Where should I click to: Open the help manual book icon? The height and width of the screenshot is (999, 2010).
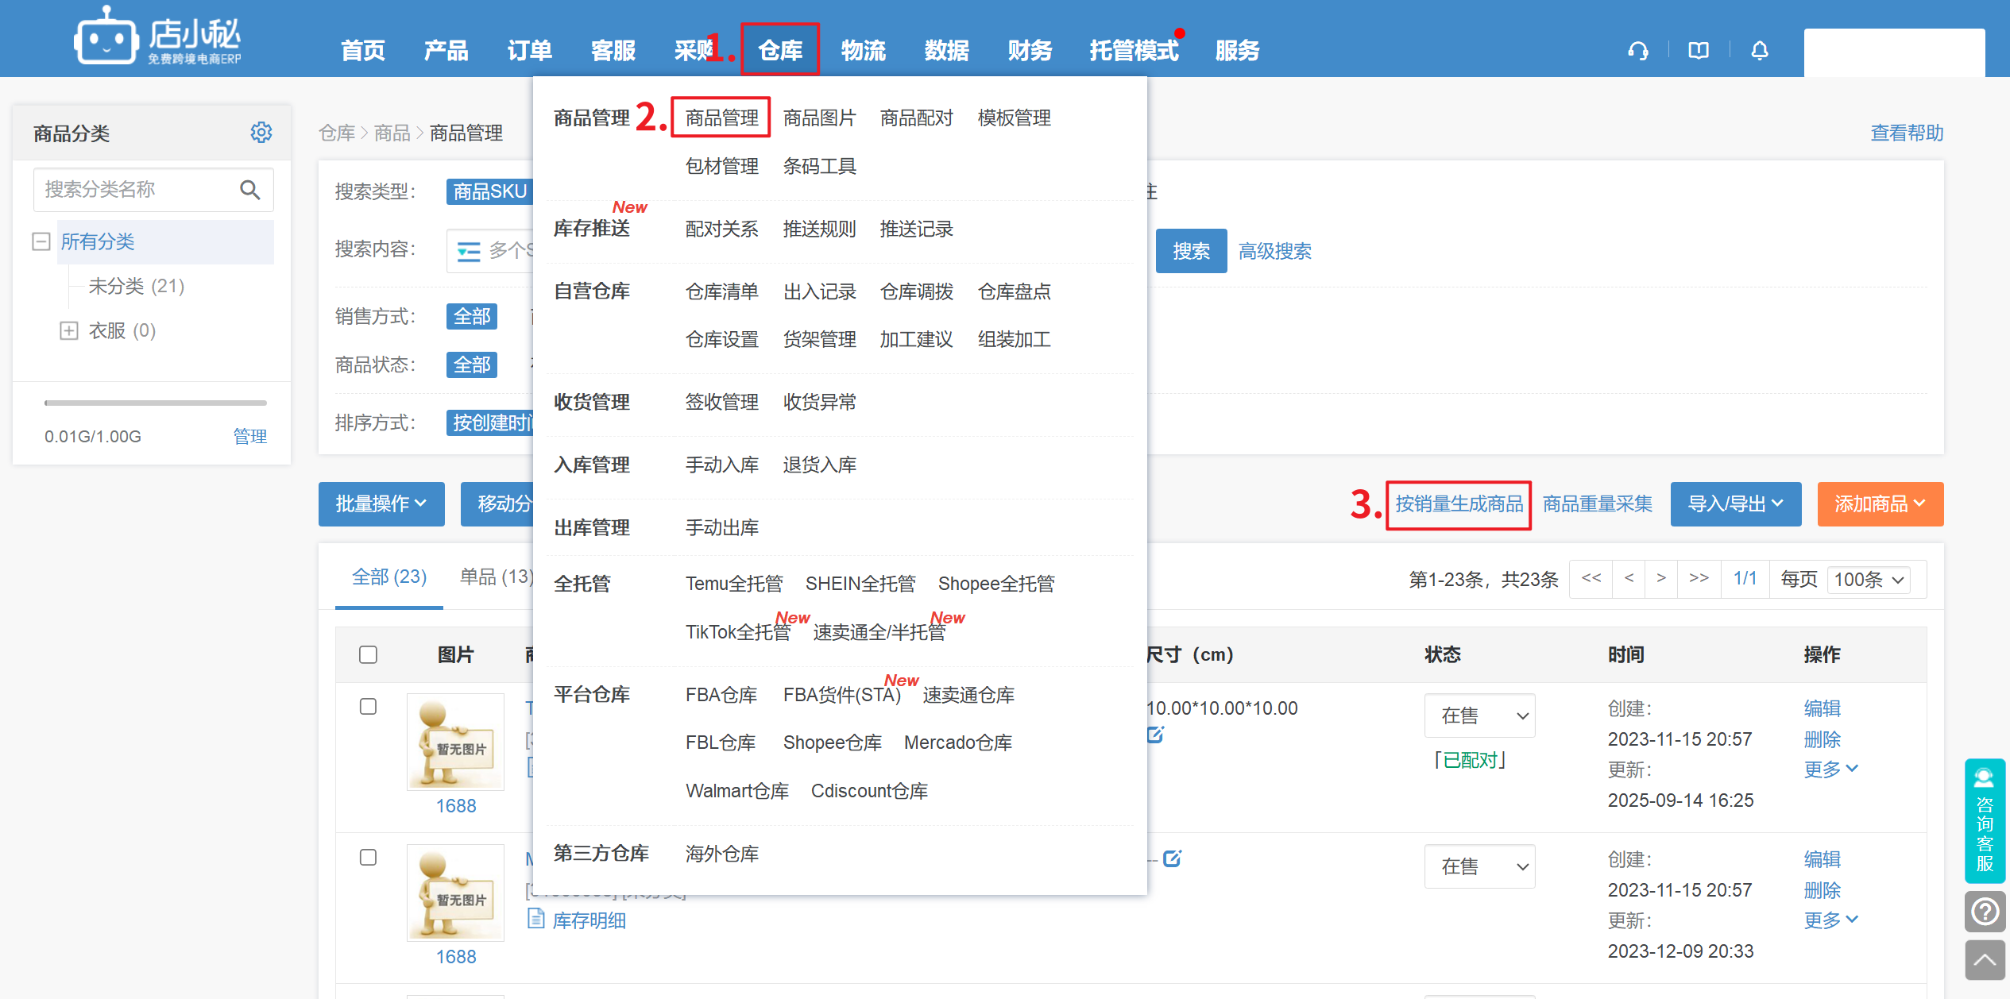(1699, 51)
